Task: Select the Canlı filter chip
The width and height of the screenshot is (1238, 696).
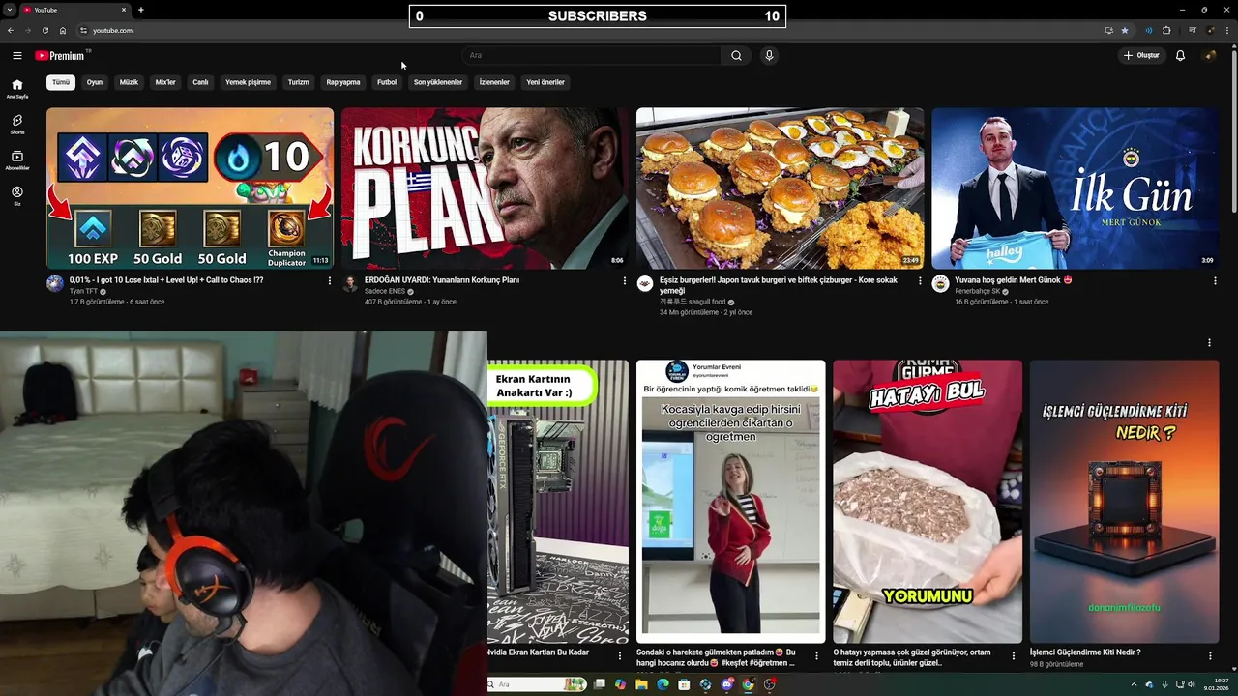Action: (200, 82)
